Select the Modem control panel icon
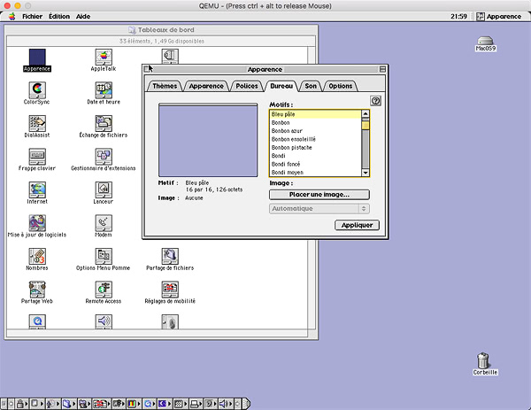Screen dimensions: 531x410 [x=104, y=226]
